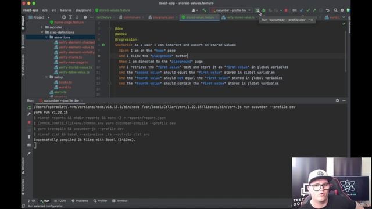Toggle the Project side panel button
372x209 pixels.
point(23,23)
